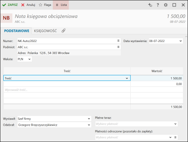Expand the Odebrał person dropdown

coord(89,125)
